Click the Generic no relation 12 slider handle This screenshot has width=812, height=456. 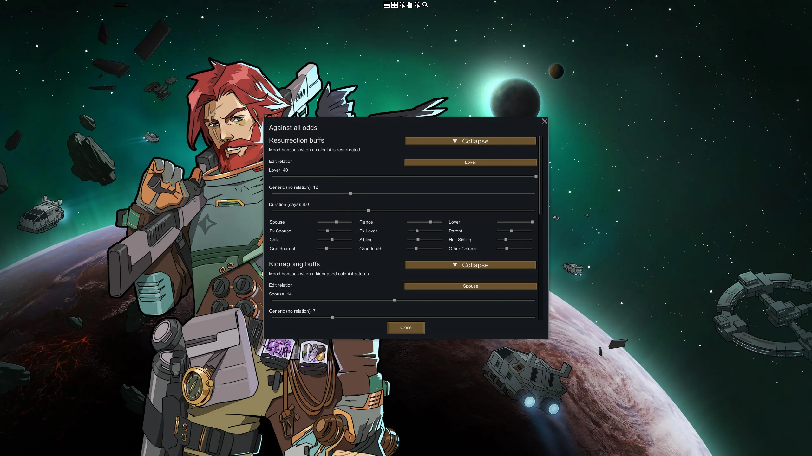[x=350, y=193]
